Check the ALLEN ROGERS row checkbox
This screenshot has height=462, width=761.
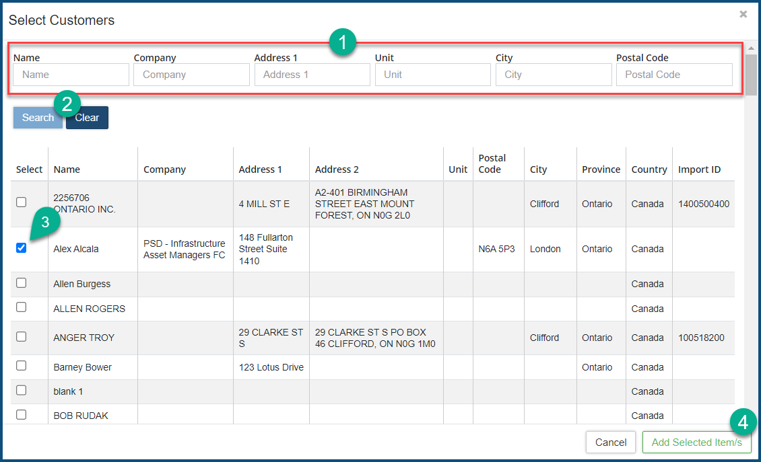(x=22, y=307)
